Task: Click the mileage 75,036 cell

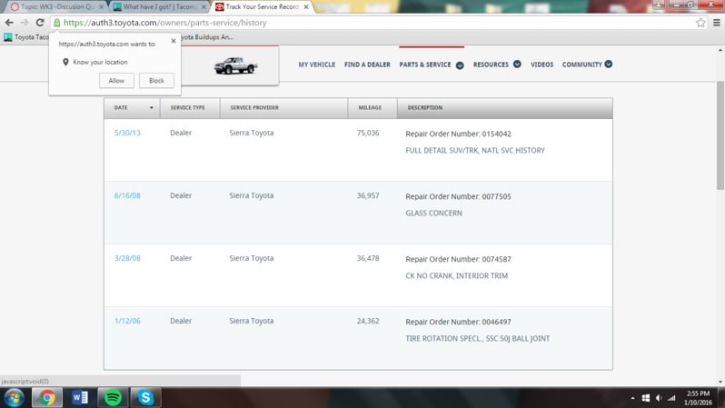Action: (x=368, y=133)
